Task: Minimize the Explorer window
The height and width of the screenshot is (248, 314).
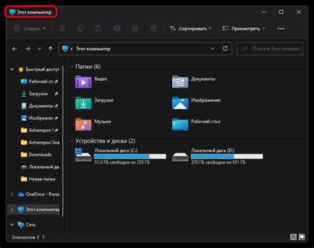Action: (264, 12)
